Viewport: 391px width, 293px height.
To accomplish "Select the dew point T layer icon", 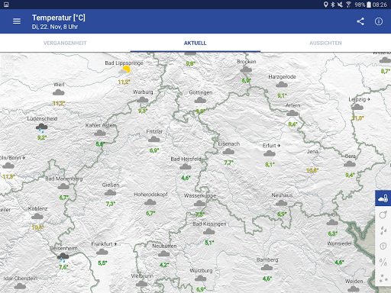I will coord(383,246).
